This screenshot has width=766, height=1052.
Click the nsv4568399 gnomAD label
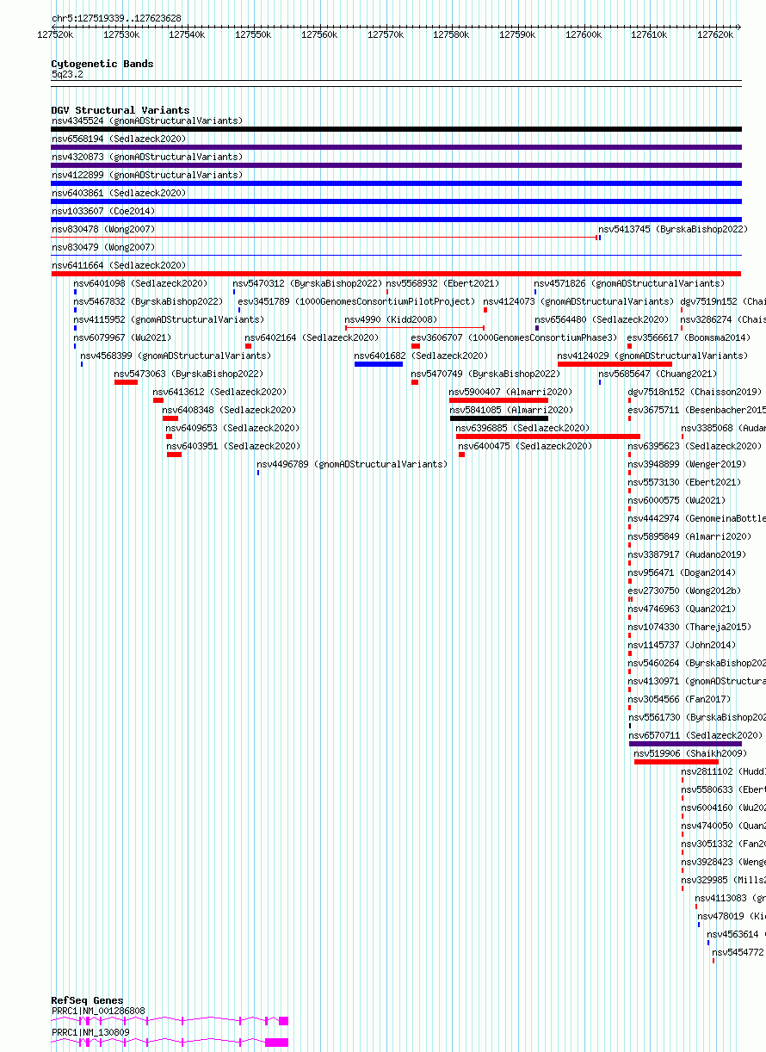176,356
